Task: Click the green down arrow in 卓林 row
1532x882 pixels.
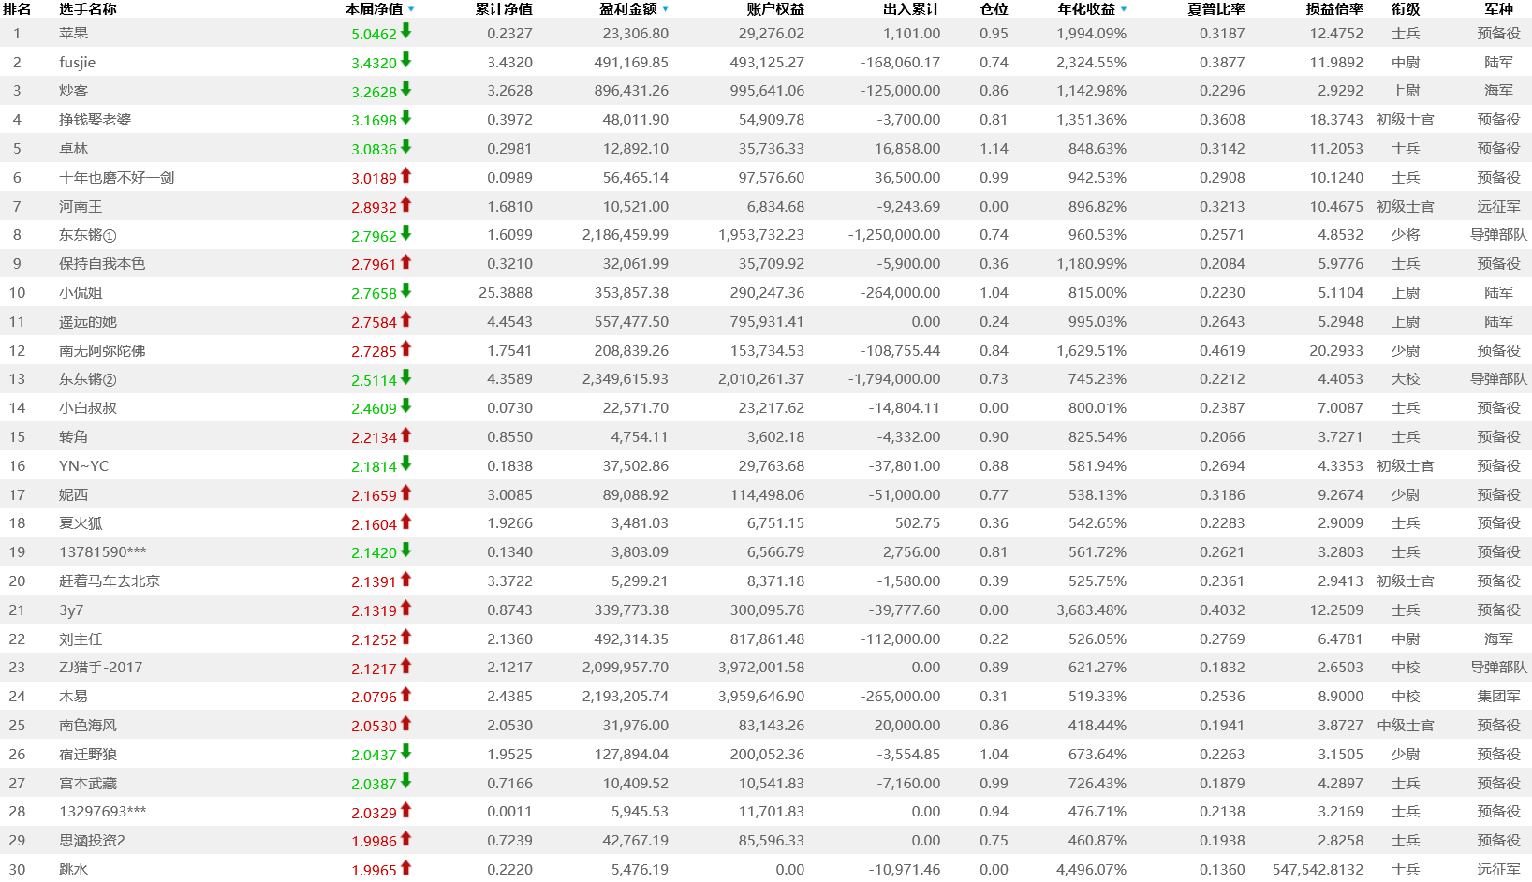Action: 405,147
